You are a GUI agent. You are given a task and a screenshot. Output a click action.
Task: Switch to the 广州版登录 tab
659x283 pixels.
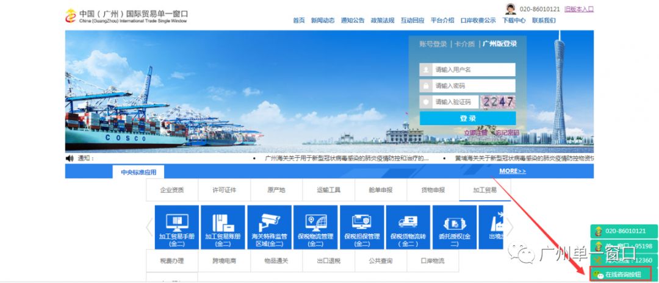click(499, 44)
